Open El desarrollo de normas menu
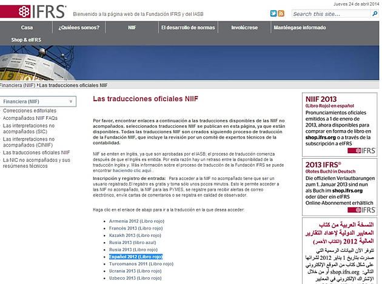 (188, 27)
